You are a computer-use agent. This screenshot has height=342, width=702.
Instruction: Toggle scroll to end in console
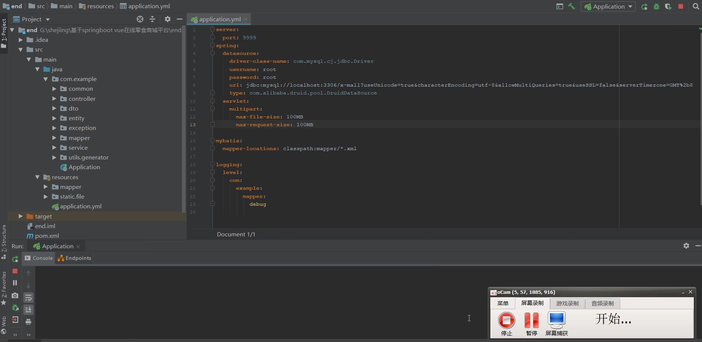click(28, 310)
